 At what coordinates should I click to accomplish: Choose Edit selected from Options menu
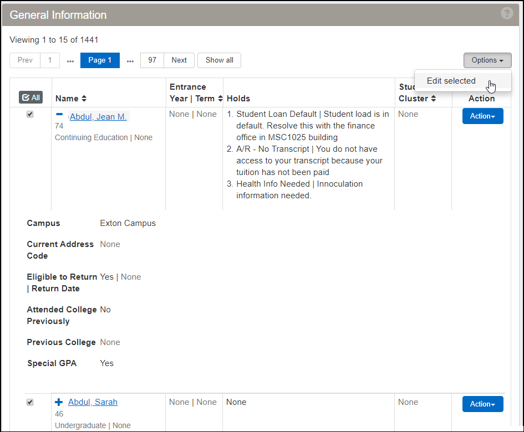pos(451,81)
